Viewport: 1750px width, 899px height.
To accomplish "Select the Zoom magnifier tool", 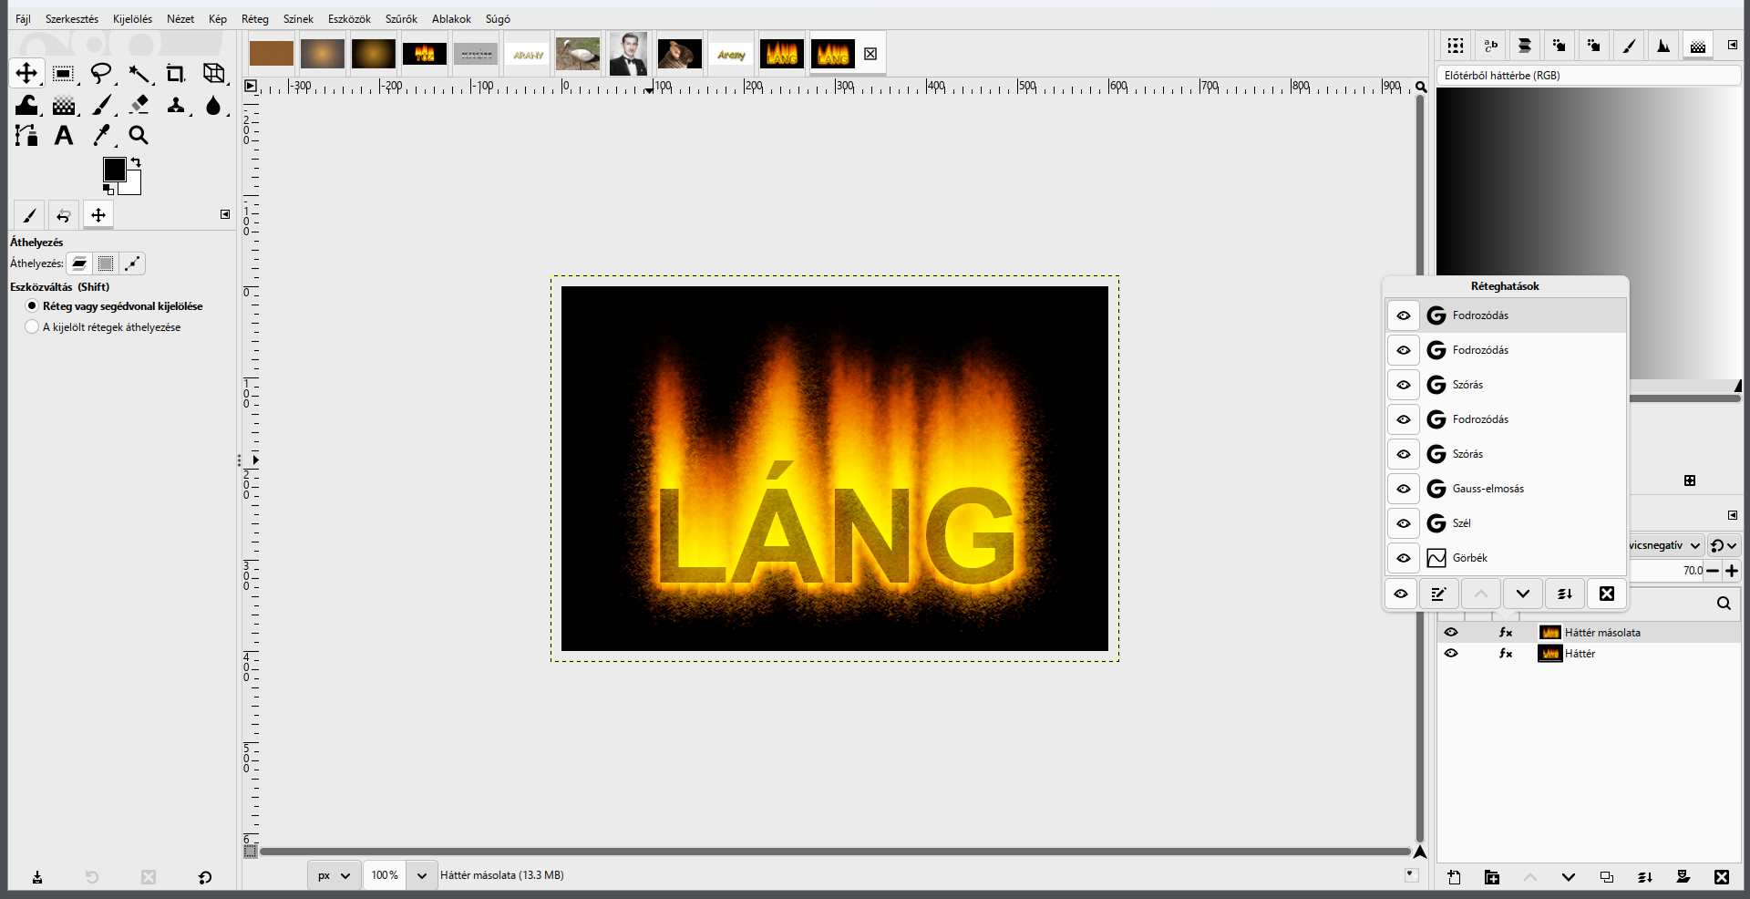I will coord(139,136).
